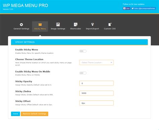159x130 pixels.
Task: Click the Twitter Follow @accesspressthemes button
Action: [143, 8]
